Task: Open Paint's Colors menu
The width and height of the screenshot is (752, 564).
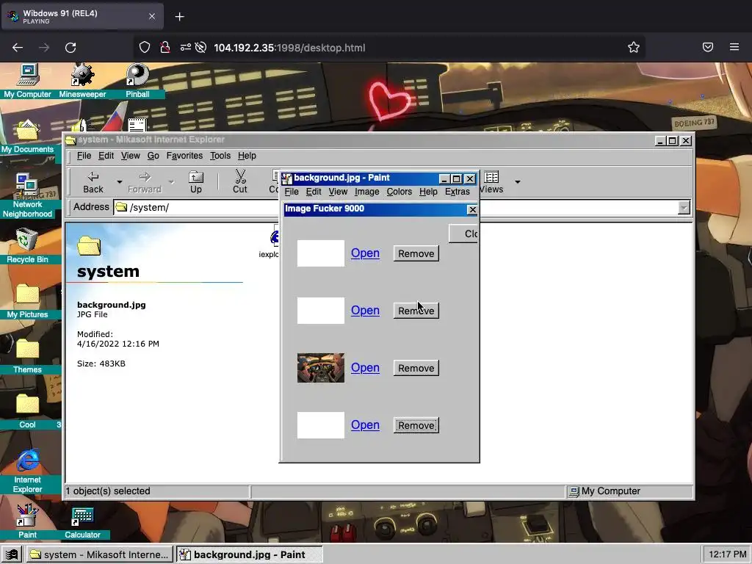Action: (399, 192)
